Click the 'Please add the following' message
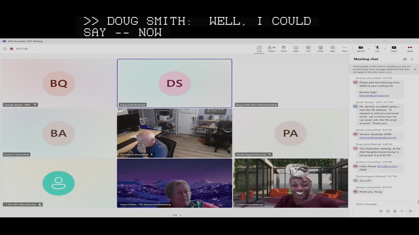This screenshot has height=235, width=419. (380, 89)
